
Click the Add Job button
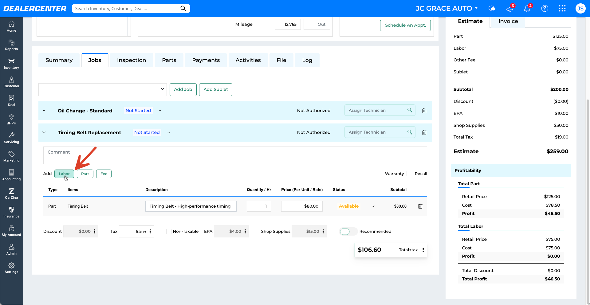[183, 89]
